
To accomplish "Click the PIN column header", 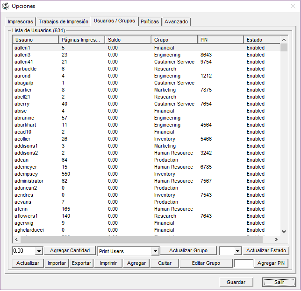I will tap(221, 40).
